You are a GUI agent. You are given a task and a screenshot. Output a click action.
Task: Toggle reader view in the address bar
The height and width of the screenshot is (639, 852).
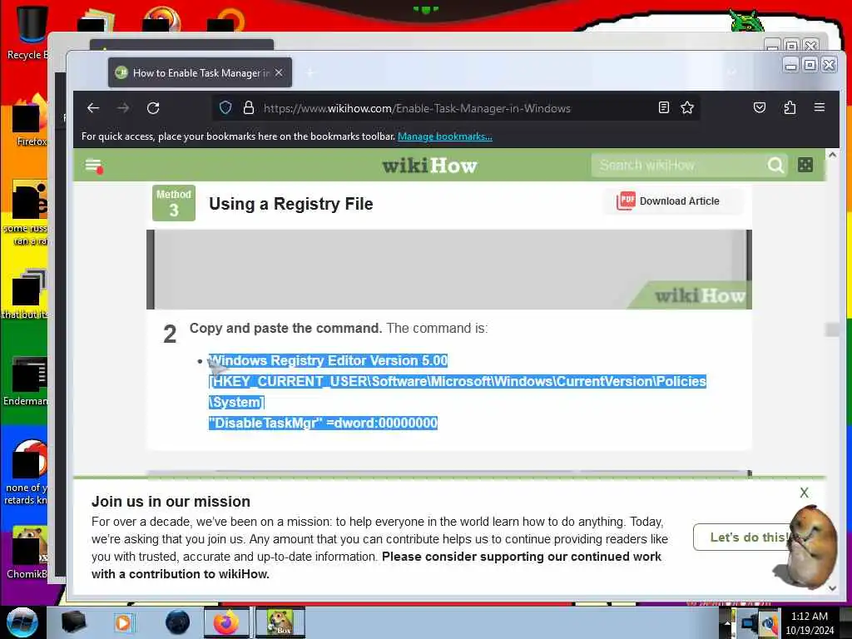[x=663, y=107]
